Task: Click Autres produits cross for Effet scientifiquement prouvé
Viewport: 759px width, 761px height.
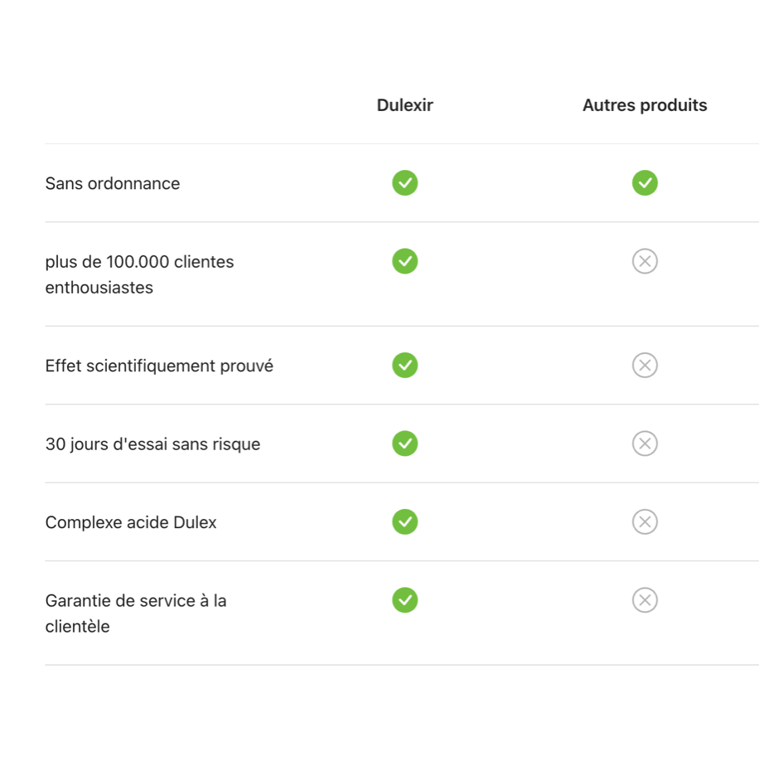Action: 645,365
